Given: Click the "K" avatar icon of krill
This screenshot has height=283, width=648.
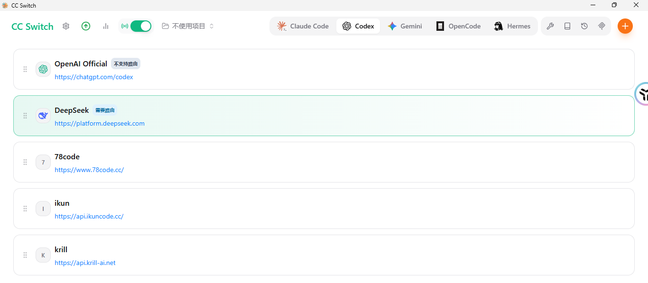Looking at the screenshot, I should point(43,255).
